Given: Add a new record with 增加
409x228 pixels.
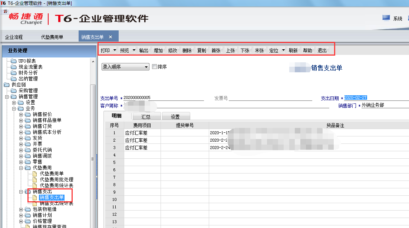Looking at the screenshot, I should (x=158, y=50).
